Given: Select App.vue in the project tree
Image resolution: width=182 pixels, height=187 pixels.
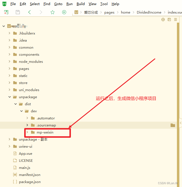Looking at the screenshot, I should click(x=25, y=154).
